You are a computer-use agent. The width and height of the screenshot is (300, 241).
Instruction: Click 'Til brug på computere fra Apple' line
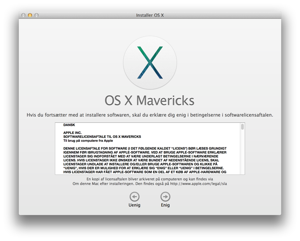(88, 141)
